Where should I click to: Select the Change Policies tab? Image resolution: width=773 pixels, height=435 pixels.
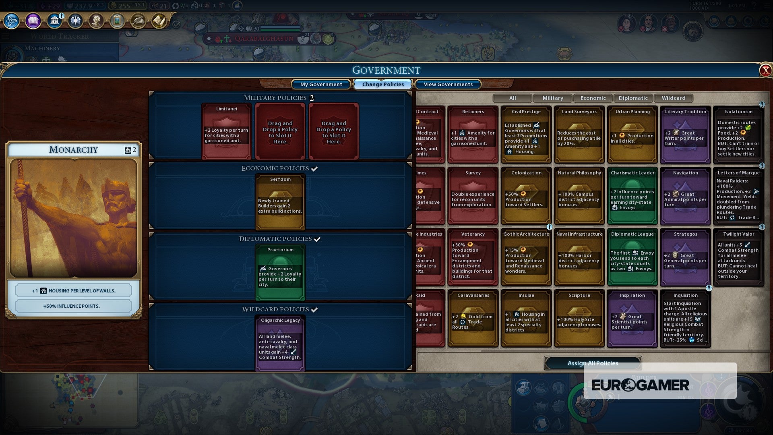click(x=383, y=84)
